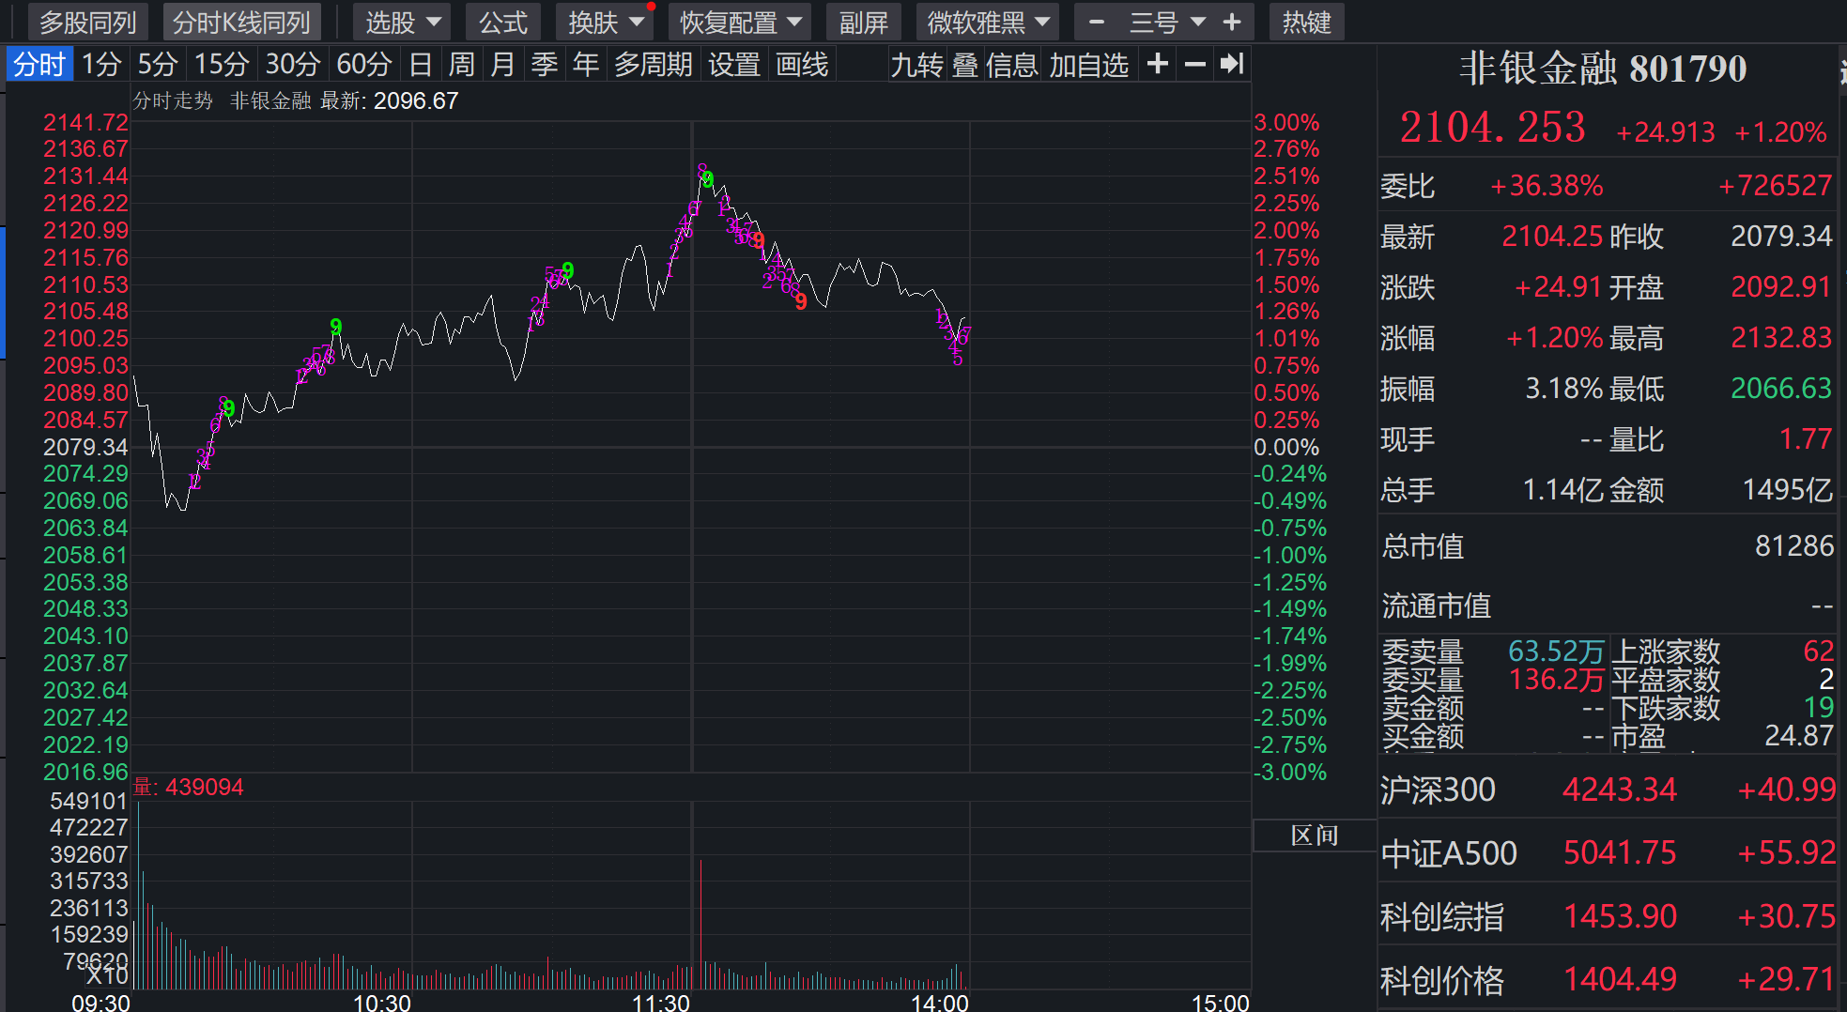
Task: Click the 委比 +36.38% value
Action: tap(1547, 185)
